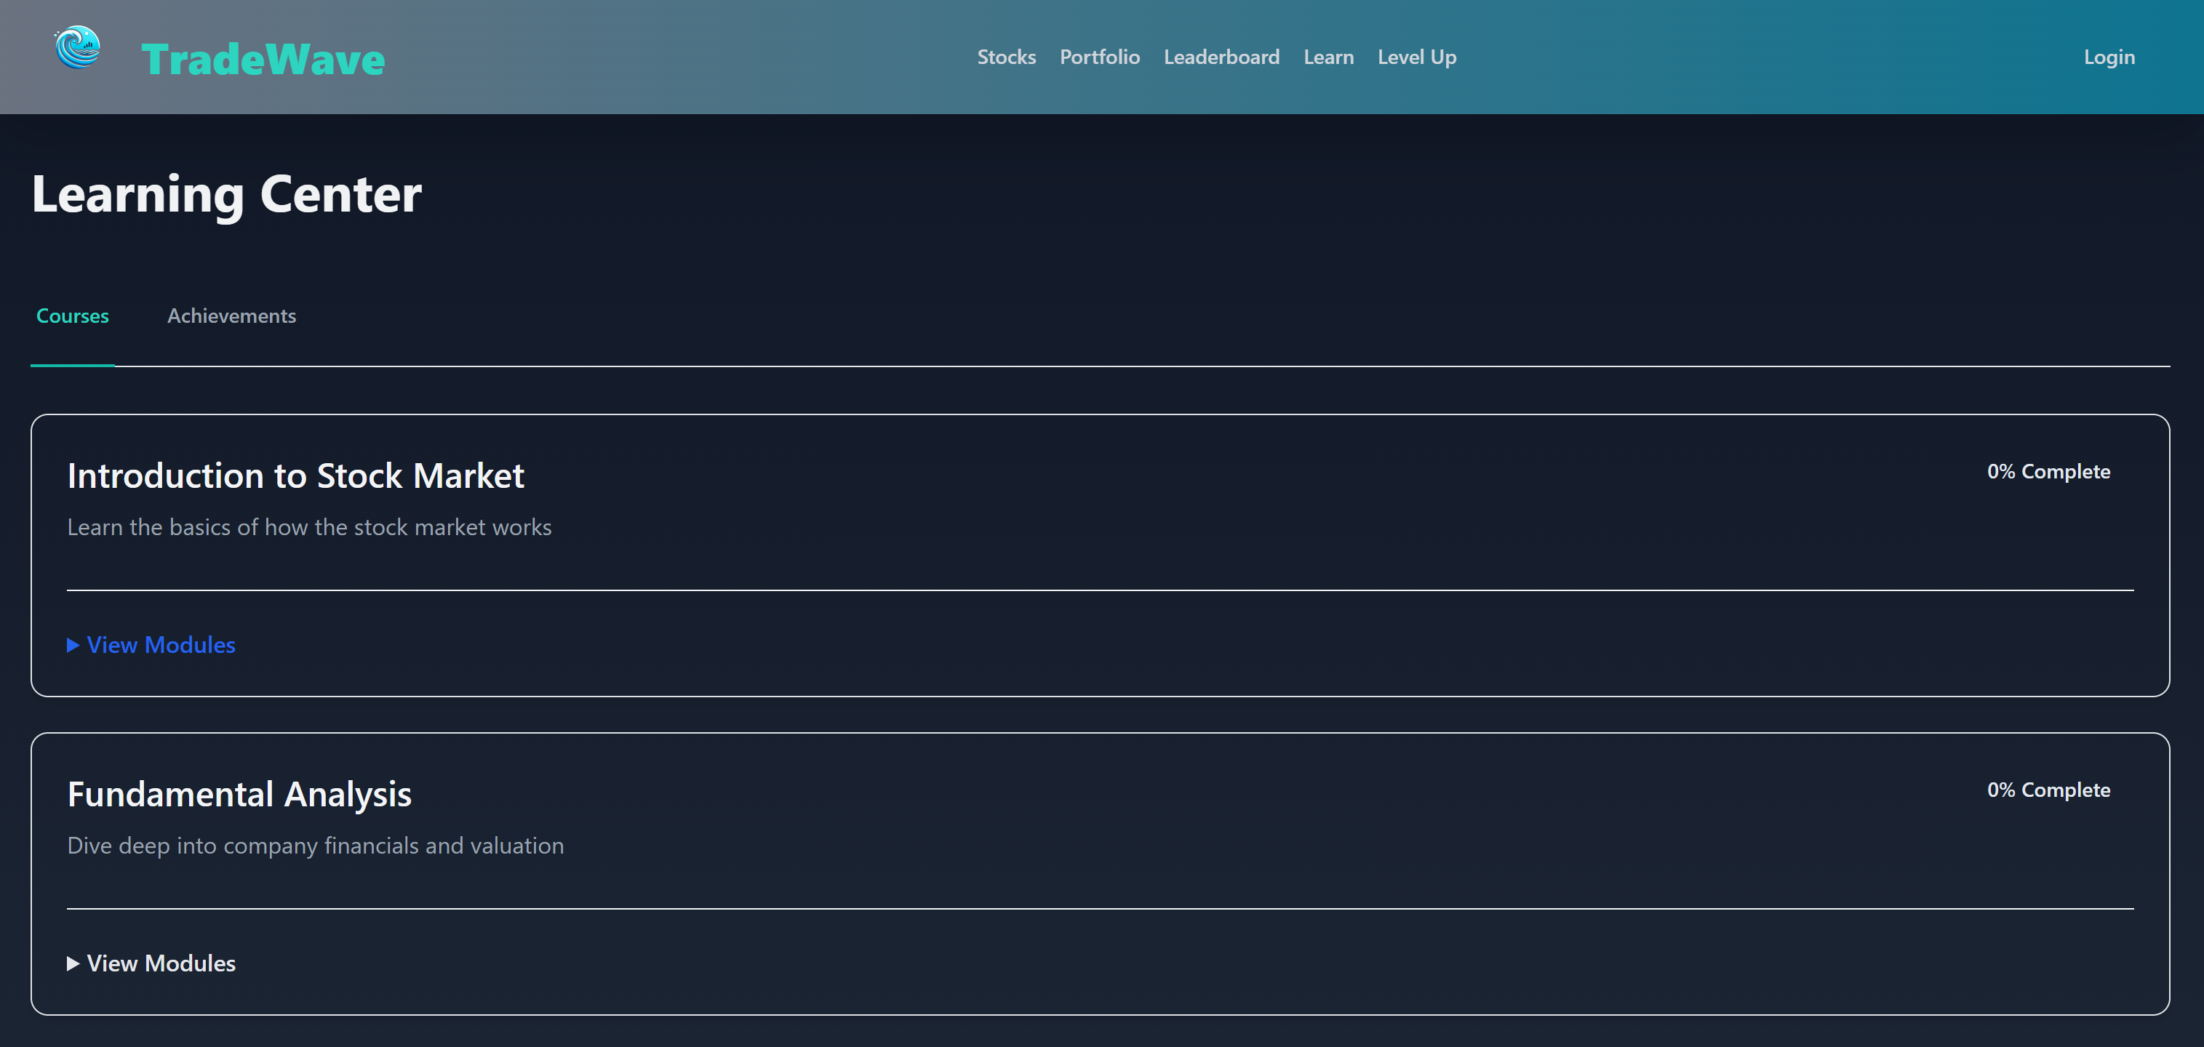Click the TradeWave brand name
2204x1047 pixels.
click(263, 59)
